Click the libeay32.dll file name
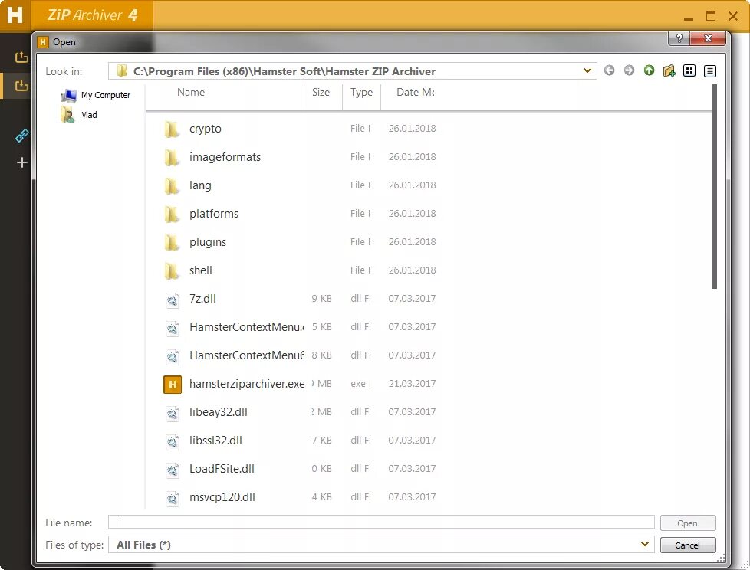Image resolution: width=750 pixels, height=570 pixels. pos(218,412)
